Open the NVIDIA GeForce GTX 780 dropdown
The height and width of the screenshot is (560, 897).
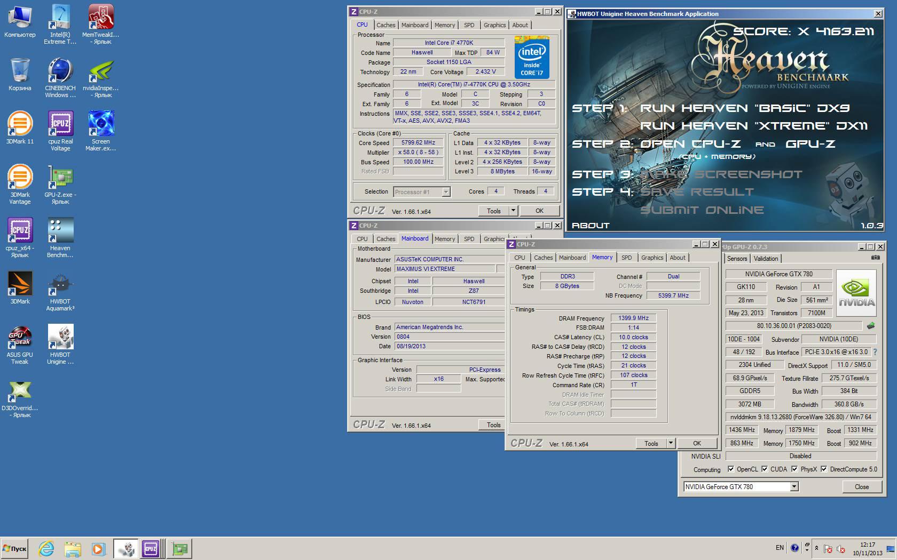pos(794,486)
